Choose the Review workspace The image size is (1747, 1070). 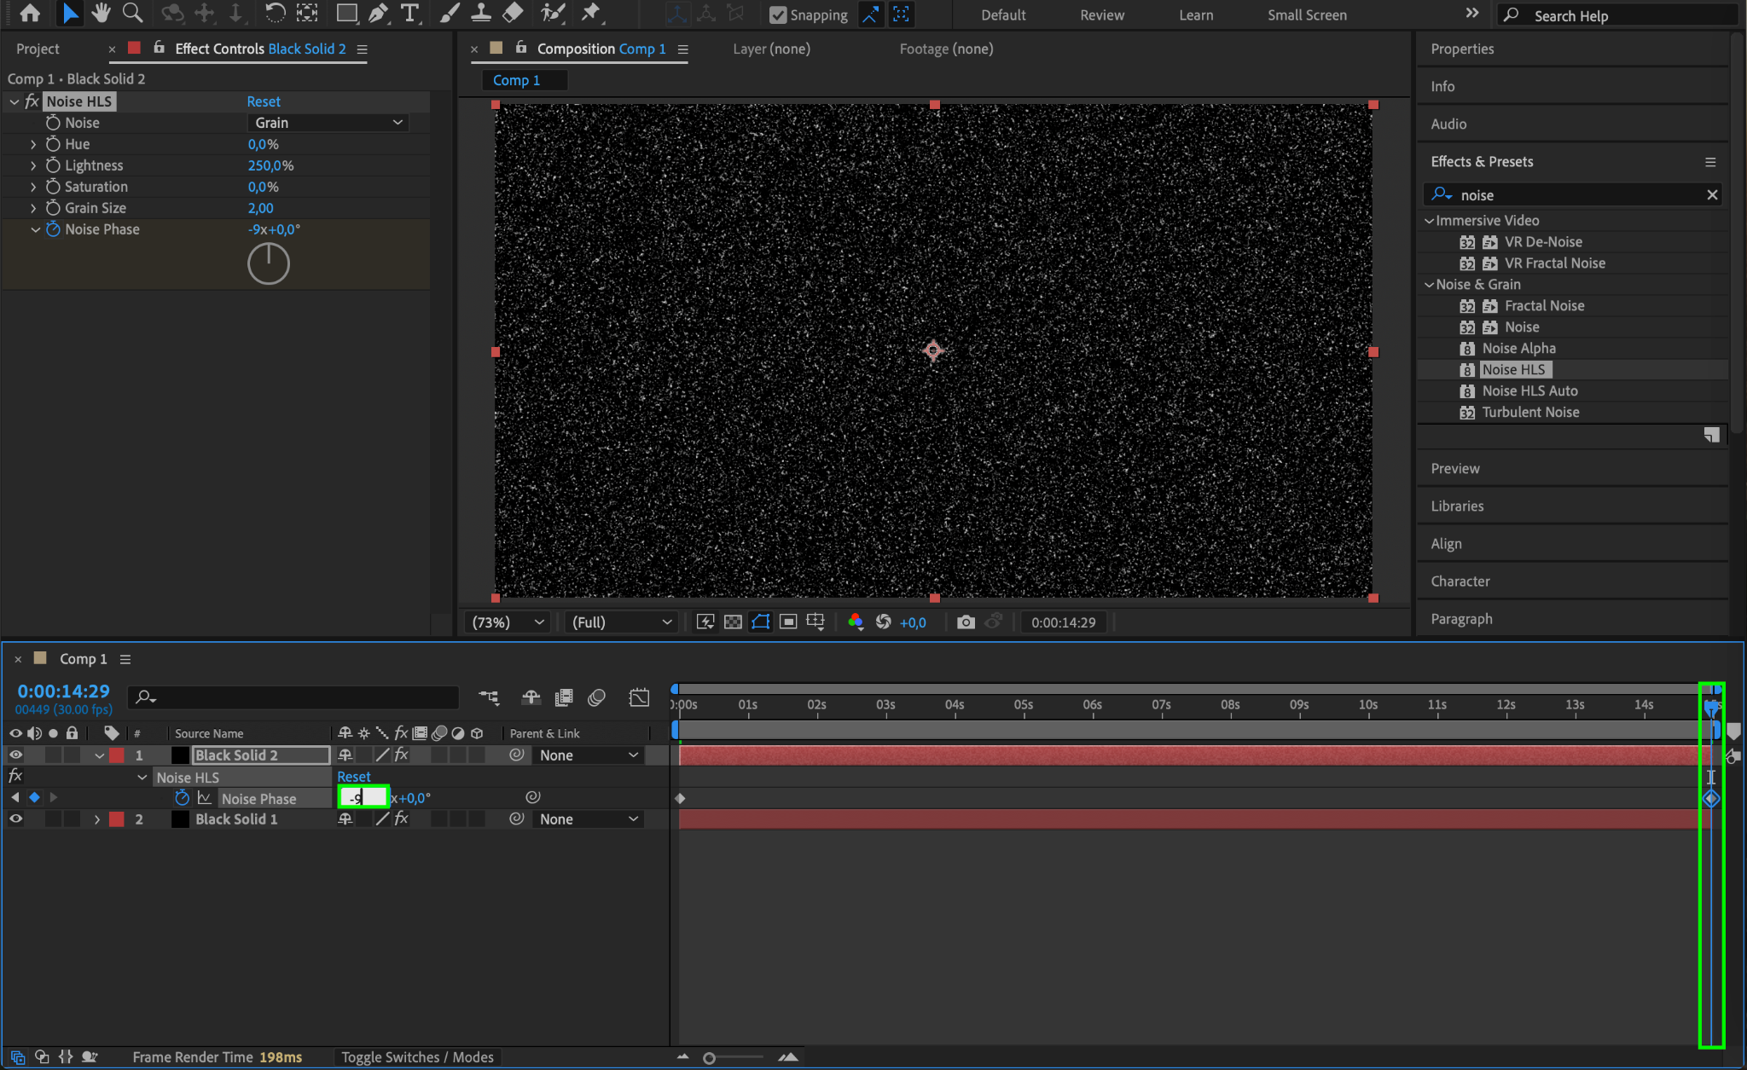(x=1101, y=15)
